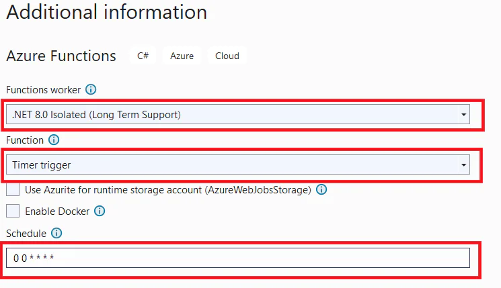Enable Use Azurite for runtime storage checkbox
Screen dimensions: 501x288
click(13, 189)
